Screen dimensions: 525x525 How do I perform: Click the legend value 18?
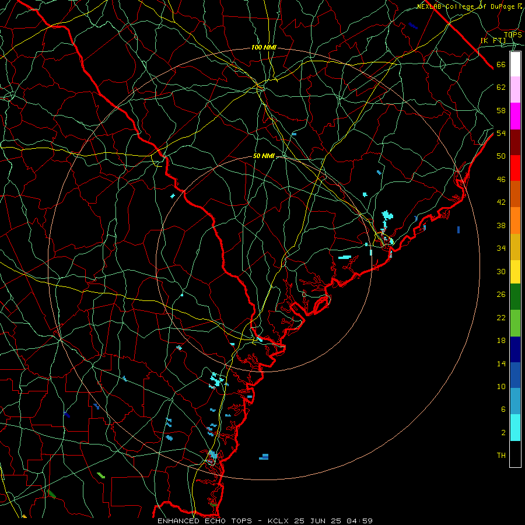pyautogui.click(x=501, y=341)
